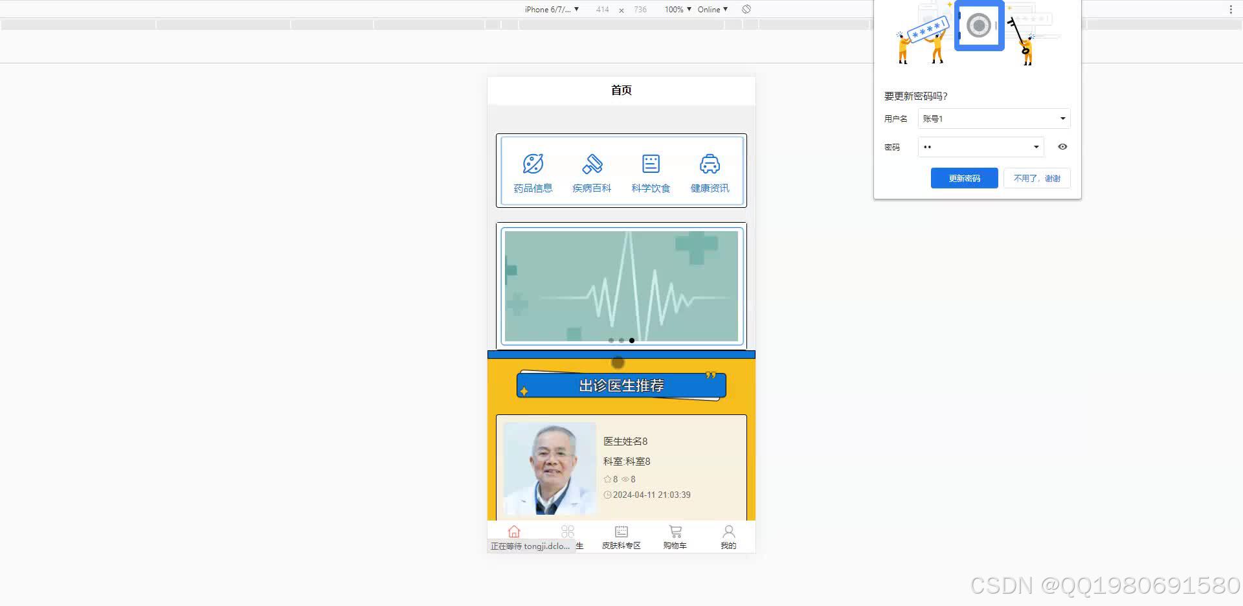This screenshot has width=1243, height=606.
Task: Open the Online throttling dropdown
Action: (x=713, y=9)
